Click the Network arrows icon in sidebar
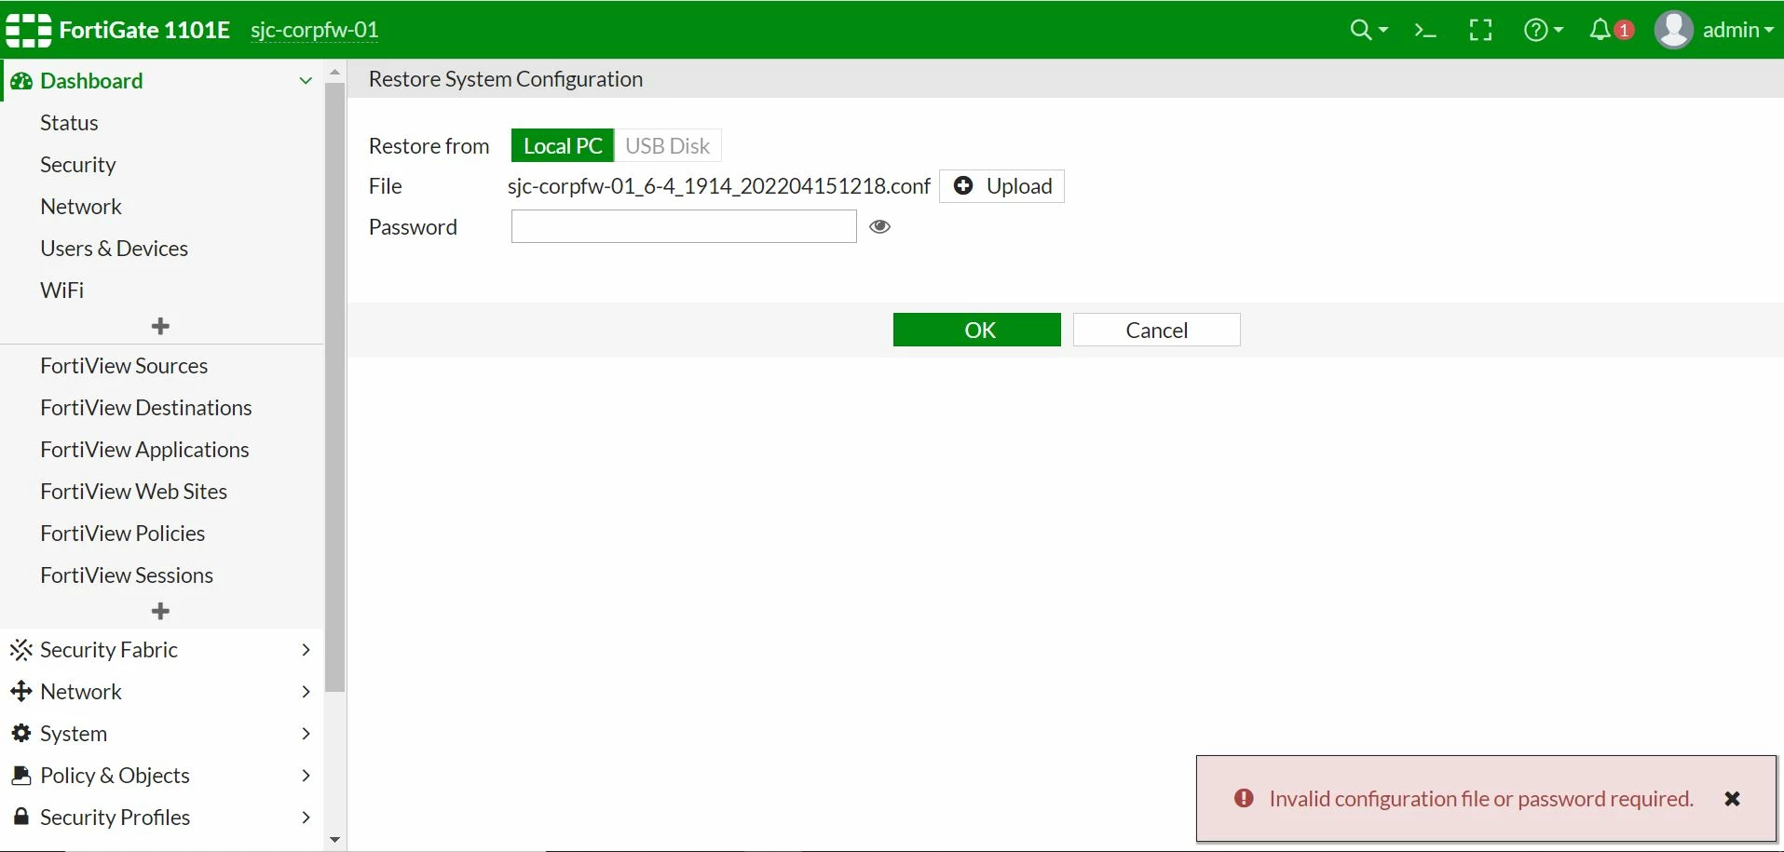 tap(20, 691)
